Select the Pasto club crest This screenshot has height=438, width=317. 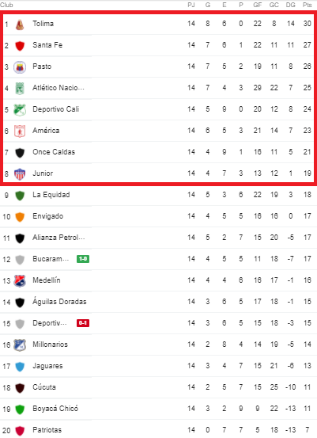pyautogui.click(x=20, y=67)
